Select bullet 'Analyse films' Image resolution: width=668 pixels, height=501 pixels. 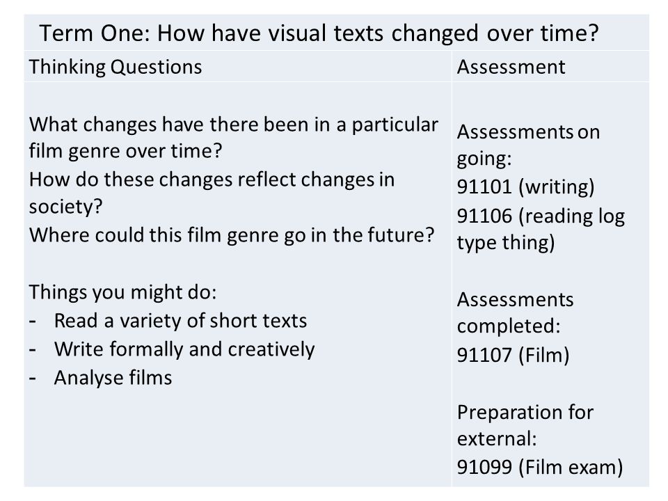click(113, 378)
